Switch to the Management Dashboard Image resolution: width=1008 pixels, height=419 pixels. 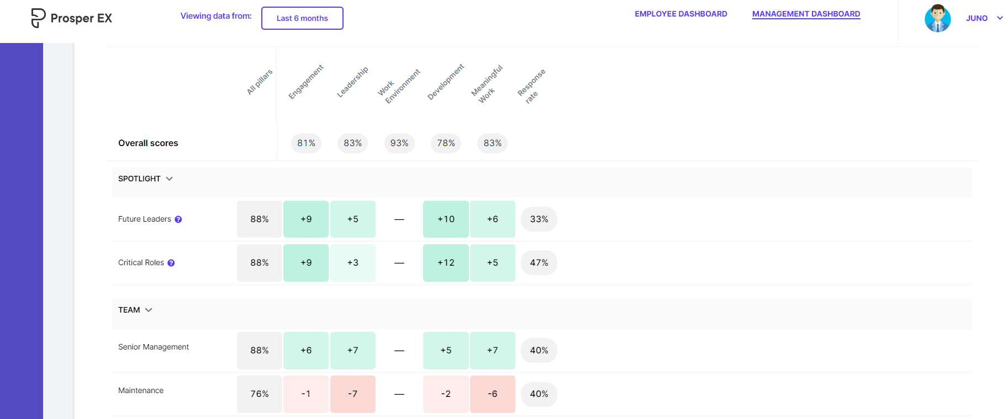[x=806, y=14]
